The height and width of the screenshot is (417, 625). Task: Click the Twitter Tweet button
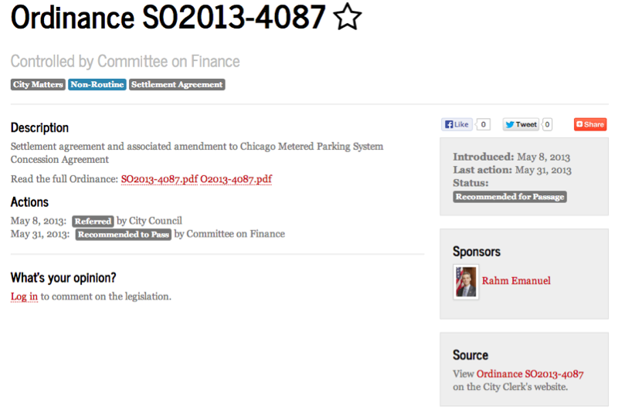click(x=521, y=124)
